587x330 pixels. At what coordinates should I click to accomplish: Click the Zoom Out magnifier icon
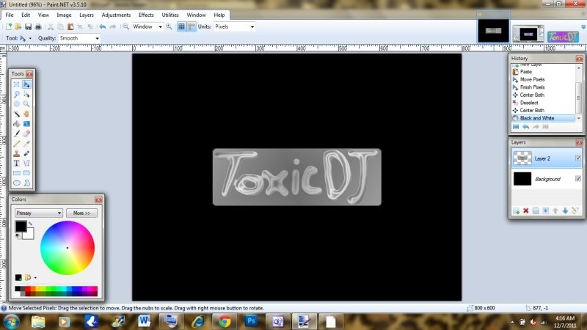click(125, 26)
